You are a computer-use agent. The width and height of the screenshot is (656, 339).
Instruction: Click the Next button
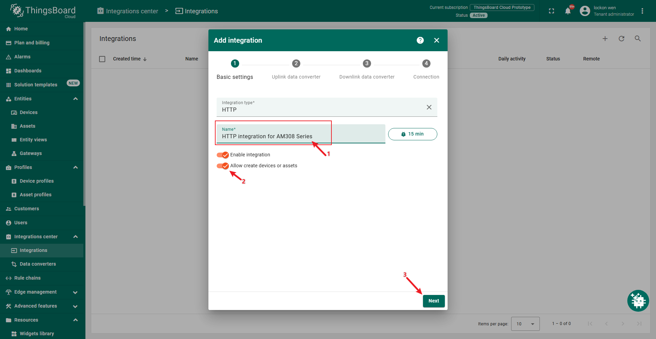[x=434, y=301]
